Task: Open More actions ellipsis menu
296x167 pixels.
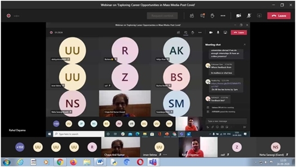Action: [223, 16]
